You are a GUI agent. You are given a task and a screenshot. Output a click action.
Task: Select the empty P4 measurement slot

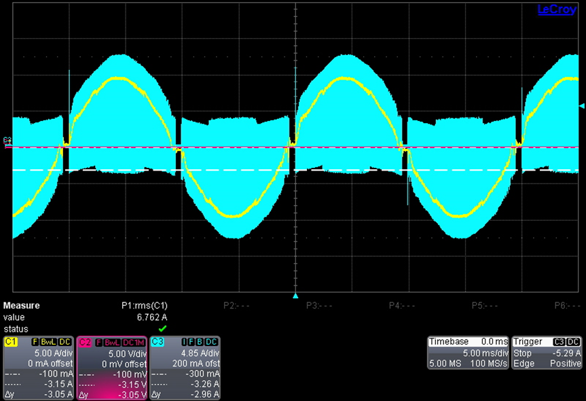click(x=402, y=306)
